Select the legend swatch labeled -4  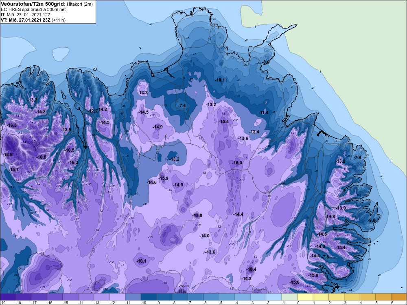(243, 297)
